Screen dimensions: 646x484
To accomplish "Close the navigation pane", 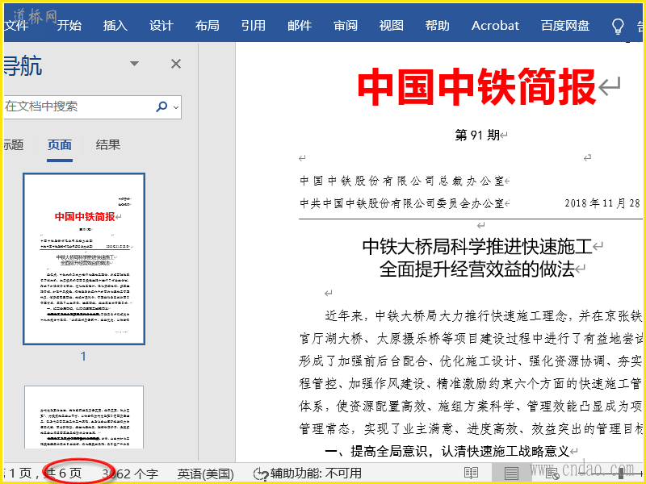I will 176,64.
